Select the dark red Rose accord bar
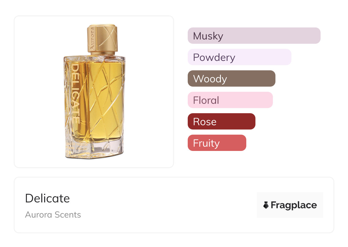Image resolution: width=348 pixels, height=247 pixels. pos(221,121)
